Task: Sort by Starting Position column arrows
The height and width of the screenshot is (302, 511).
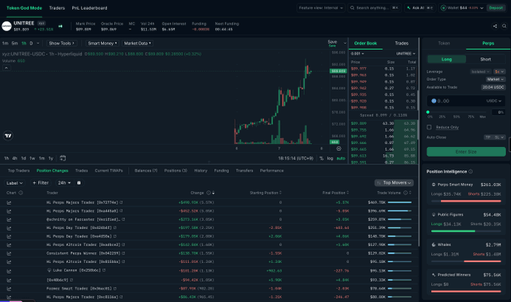Action: coord(281,193)
